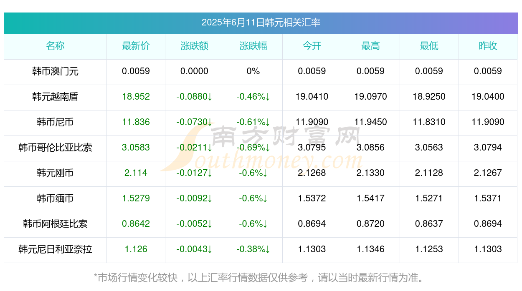This screenshot has height=291, width=522.
Task: Select the 韩币尼币 row name
Action: (x=55, y=122)
